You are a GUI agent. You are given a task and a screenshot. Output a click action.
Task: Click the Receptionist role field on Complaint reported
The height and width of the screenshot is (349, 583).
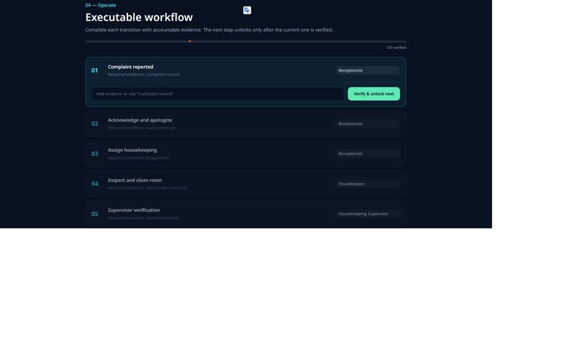click(x=367, y=70)
